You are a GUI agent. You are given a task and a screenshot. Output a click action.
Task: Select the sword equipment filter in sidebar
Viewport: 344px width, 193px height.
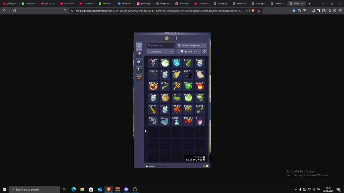pyautogui.click(x=139, y=54)
